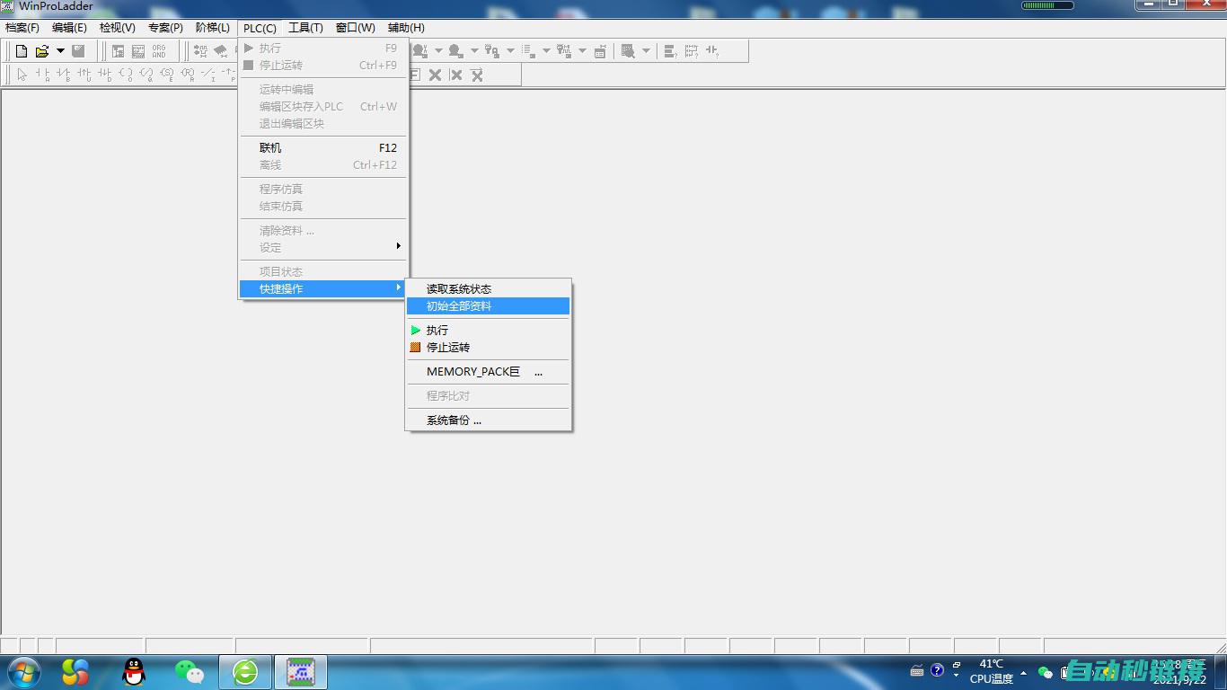Image resolution: width=1227 pixels, height=690 pixels.
Task: Open a project with the folder icon
Action: point(42,51)
